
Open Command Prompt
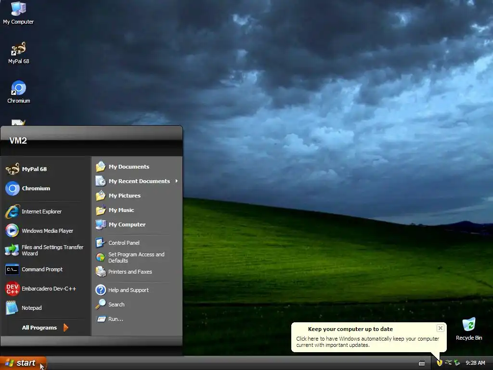(46, 269)
